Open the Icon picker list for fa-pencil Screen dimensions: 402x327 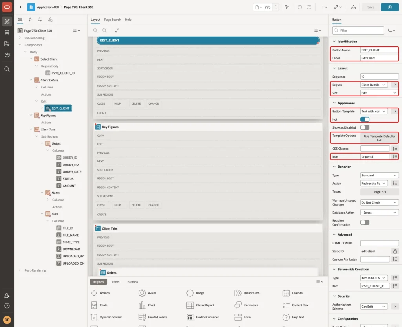(x=395, y=156)
